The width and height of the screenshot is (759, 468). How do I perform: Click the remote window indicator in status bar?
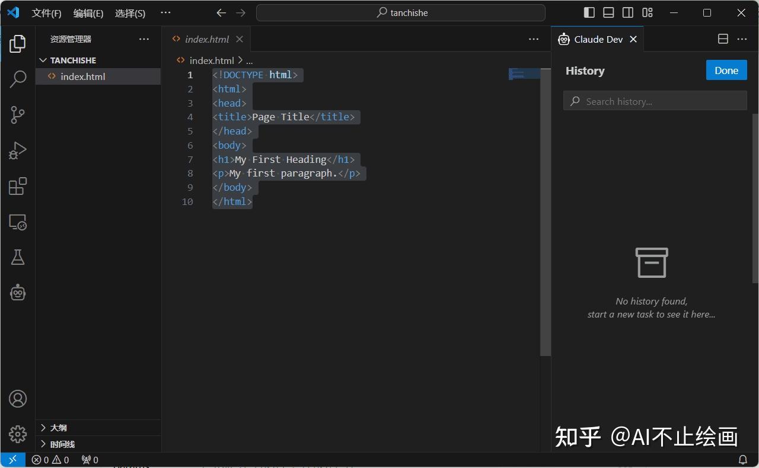12,460
